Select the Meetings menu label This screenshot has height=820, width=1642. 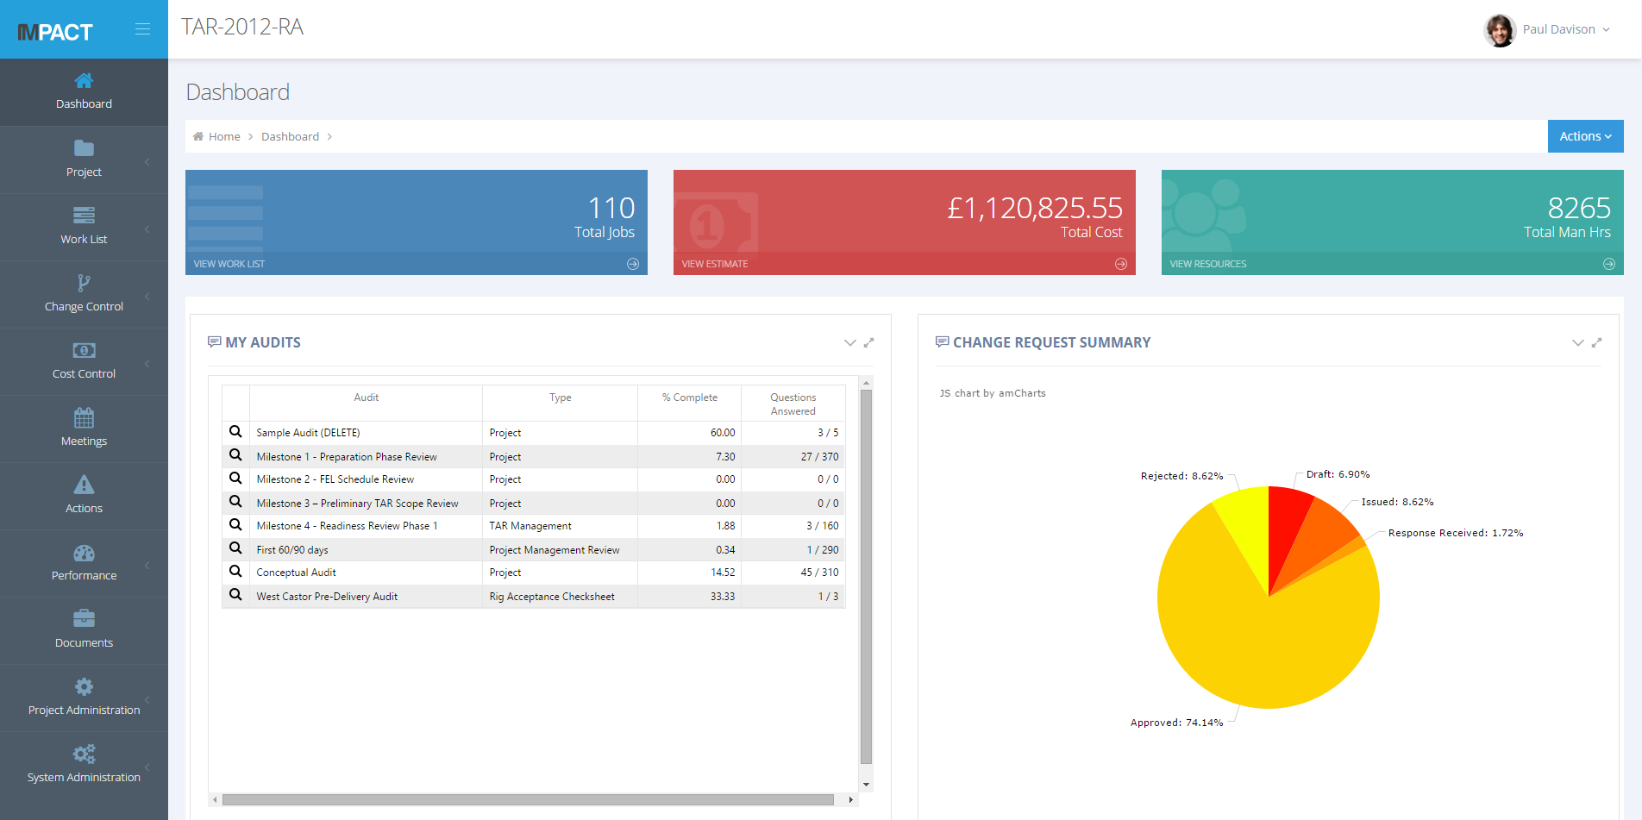pos(84,441)
